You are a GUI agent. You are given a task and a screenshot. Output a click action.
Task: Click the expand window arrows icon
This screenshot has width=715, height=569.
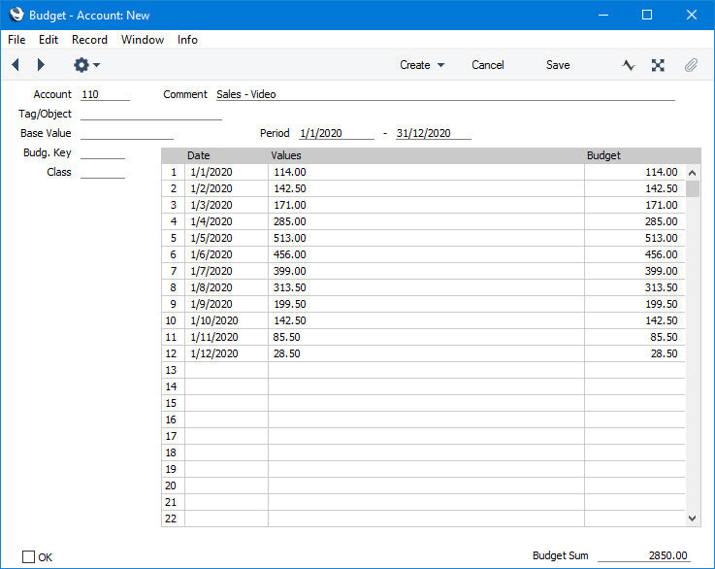(x=658, y=65)
